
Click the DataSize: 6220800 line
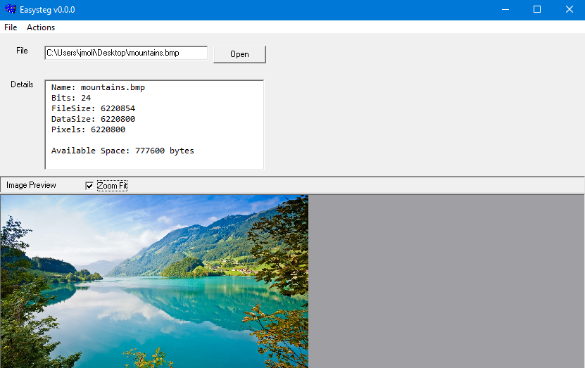[x=93, y=119]
